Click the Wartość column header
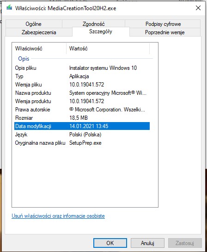The image size is (207, 252). click(x=108, y=49)
